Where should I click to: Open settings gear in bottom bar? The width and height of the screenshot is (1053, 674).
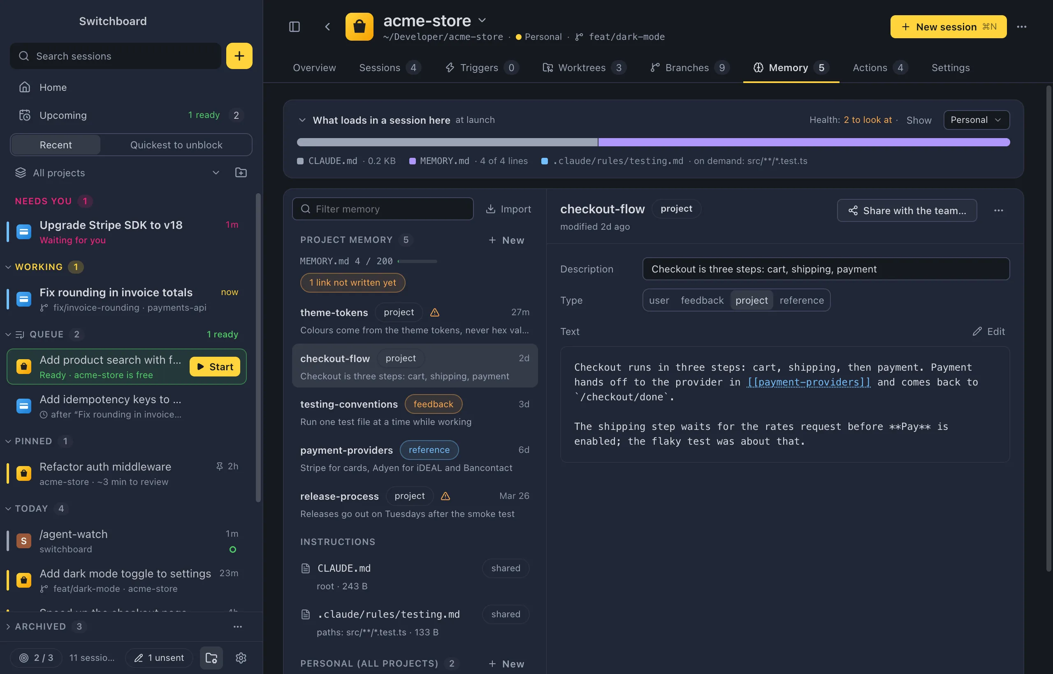click(x=241, y=658)
